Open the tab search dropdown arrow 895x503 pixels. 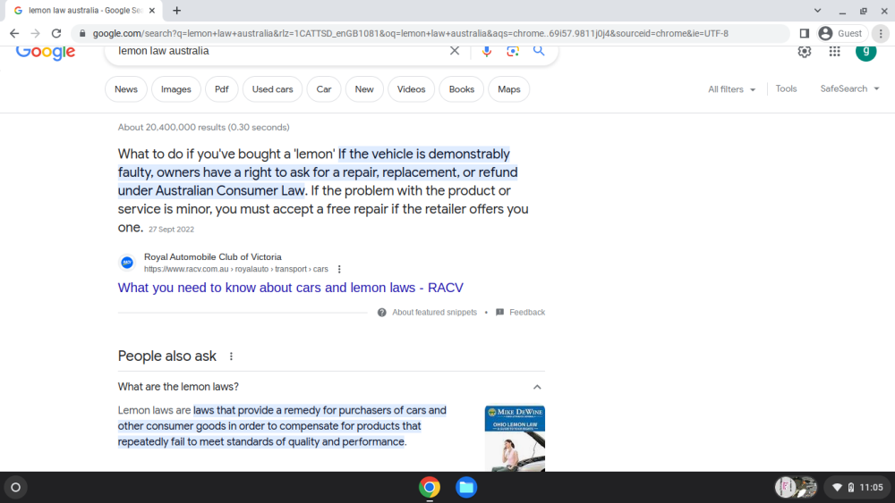(817, 10)
